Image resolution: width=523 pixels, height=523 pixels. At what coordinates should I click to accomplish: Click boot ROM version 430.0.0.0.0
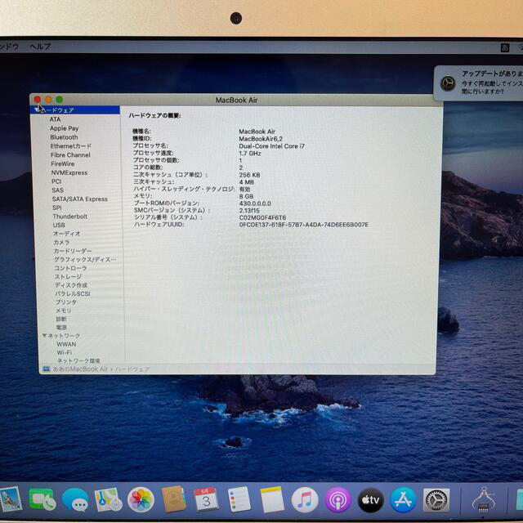[x=255, y=203]
